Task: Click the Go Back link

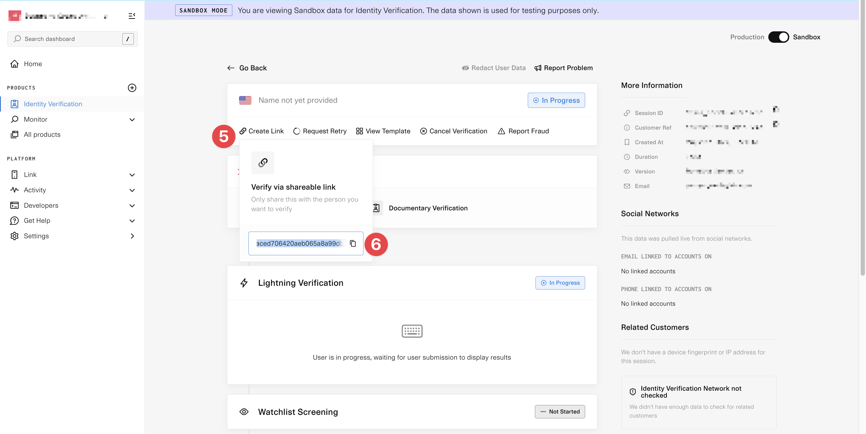Action: tap(247, 68)
